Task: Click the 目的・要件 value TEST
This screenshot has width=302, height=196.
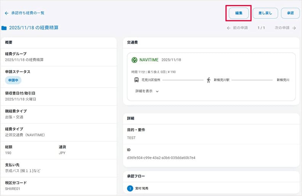Action: click(131, 138)
